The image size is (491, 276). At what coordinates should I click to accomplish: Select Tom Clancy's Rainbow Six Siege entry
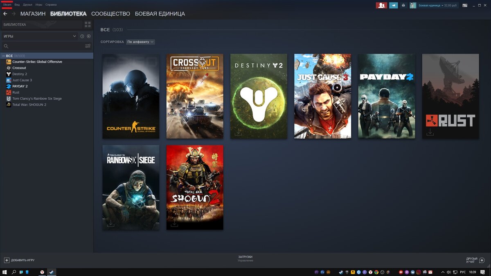coord(37,99)
